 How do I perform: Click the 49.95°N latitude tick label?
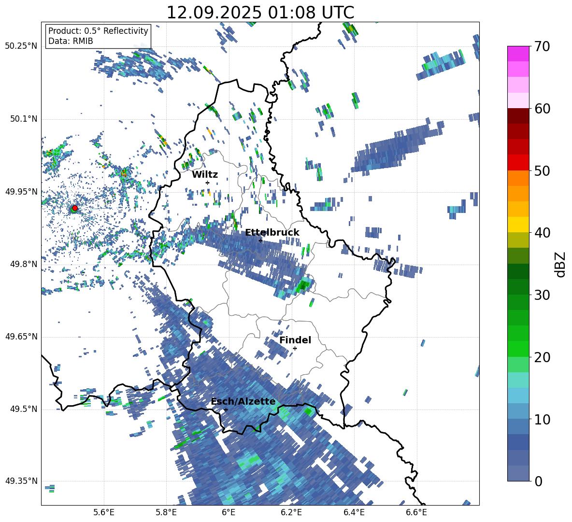point(21,191)
